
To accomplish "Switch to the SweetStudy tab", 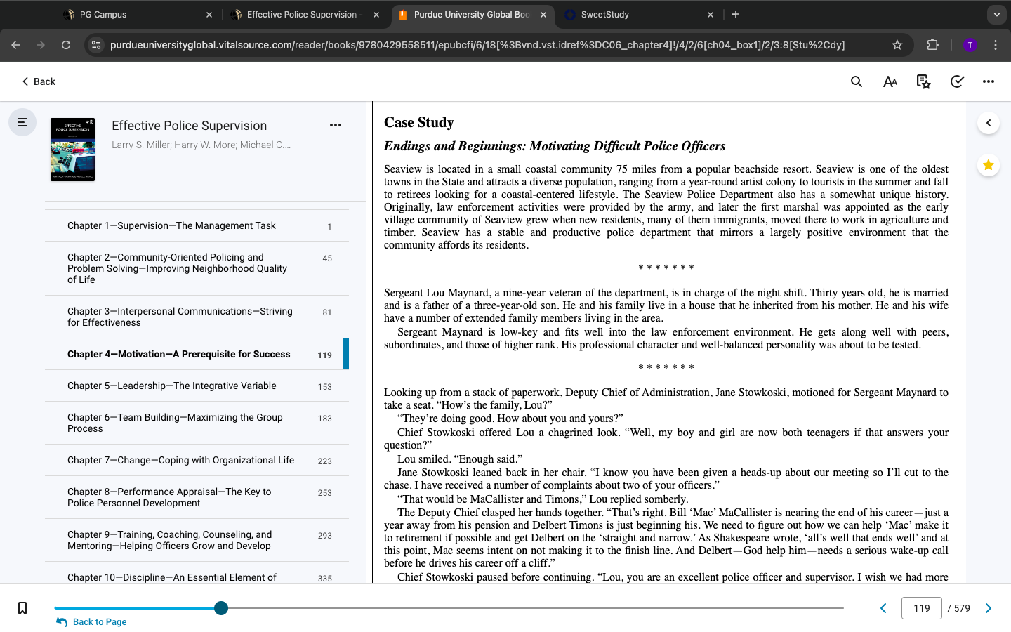I will (x=639, y=14).
